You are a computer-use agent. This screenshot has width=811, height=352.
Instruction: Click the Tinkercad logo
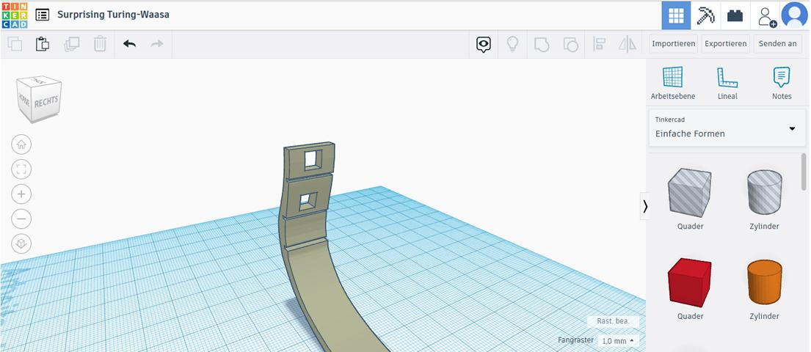15,15
